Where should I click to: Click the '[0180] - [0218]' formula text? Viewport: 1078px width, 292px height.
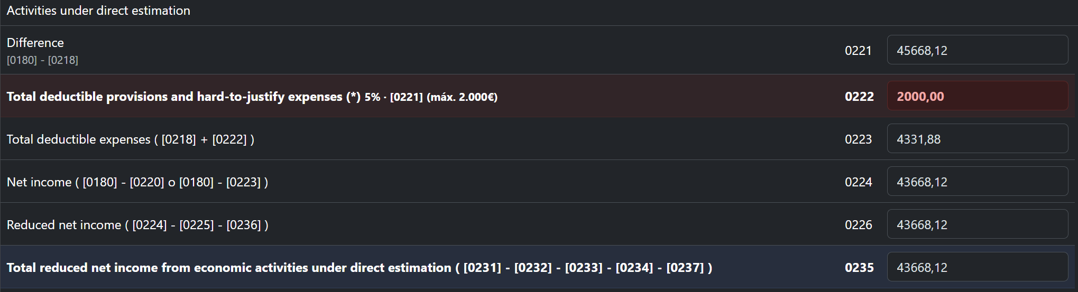coord(42,60)
